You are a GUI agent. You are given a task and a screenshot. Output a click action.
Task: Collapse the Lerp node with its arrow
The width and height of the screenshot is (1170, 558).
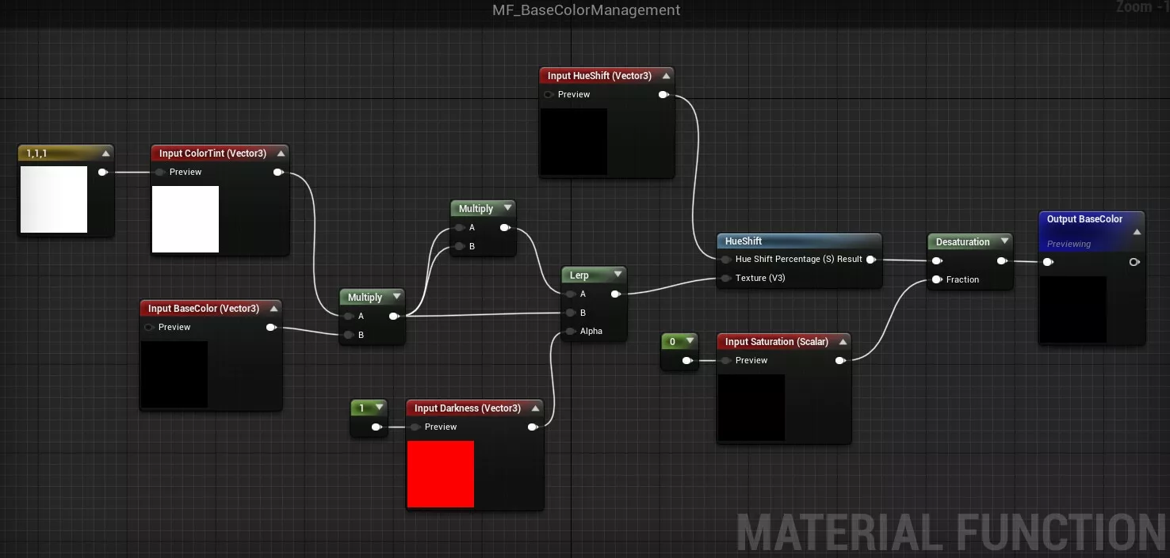click(x=617, y=275)
